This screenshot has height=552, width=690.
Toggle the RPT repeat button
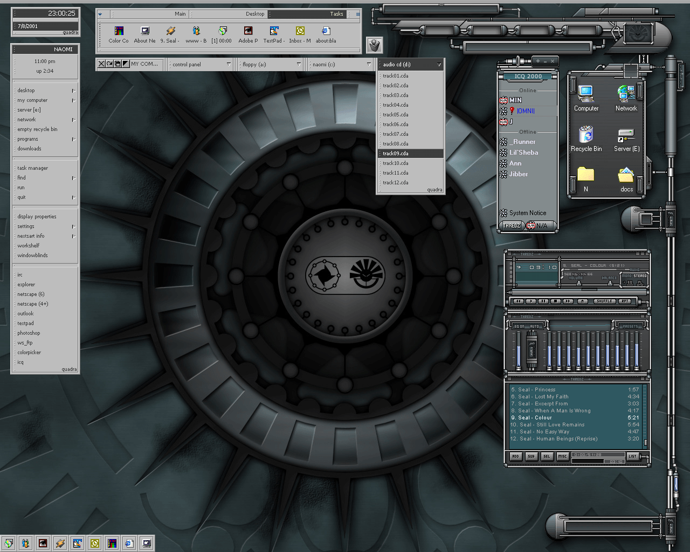pos(625,301)
